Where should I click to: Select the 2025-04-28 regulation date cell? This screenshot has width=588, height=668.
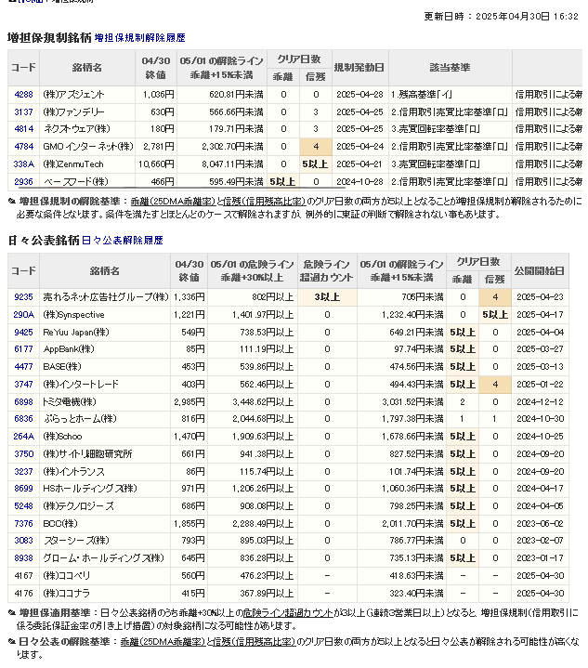click(x=360, y=95)
